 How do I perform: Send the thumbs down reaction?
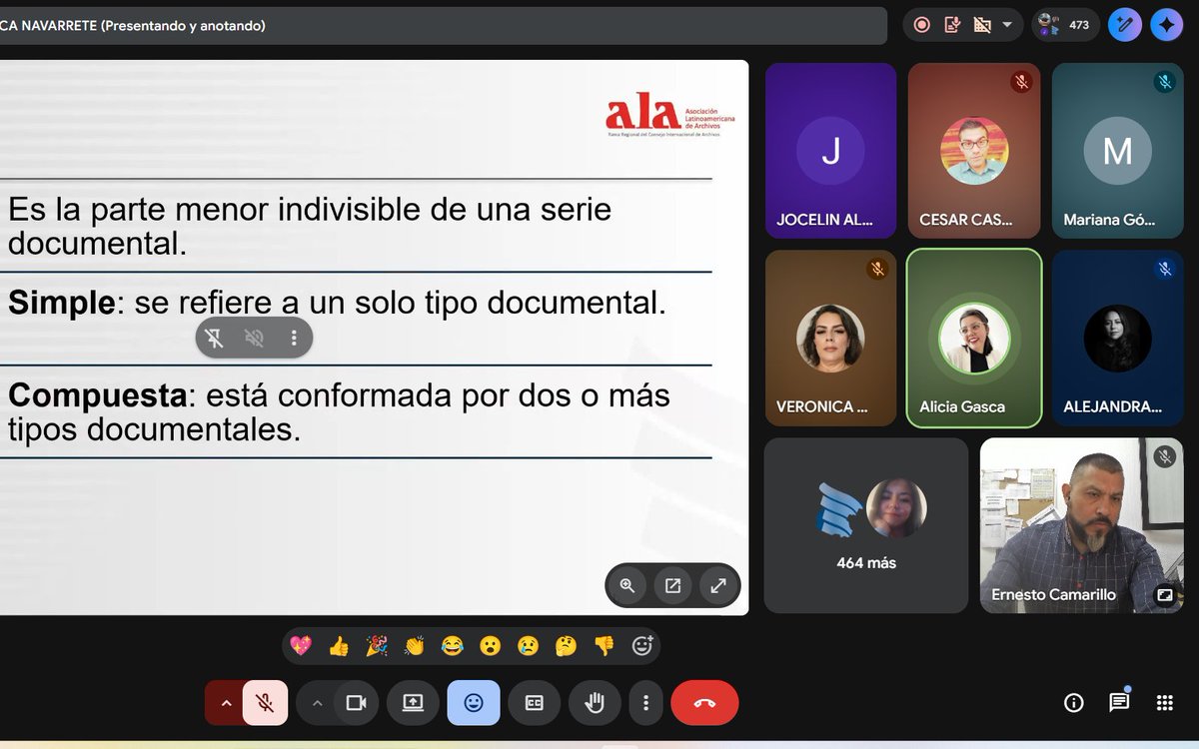point(603,646)
